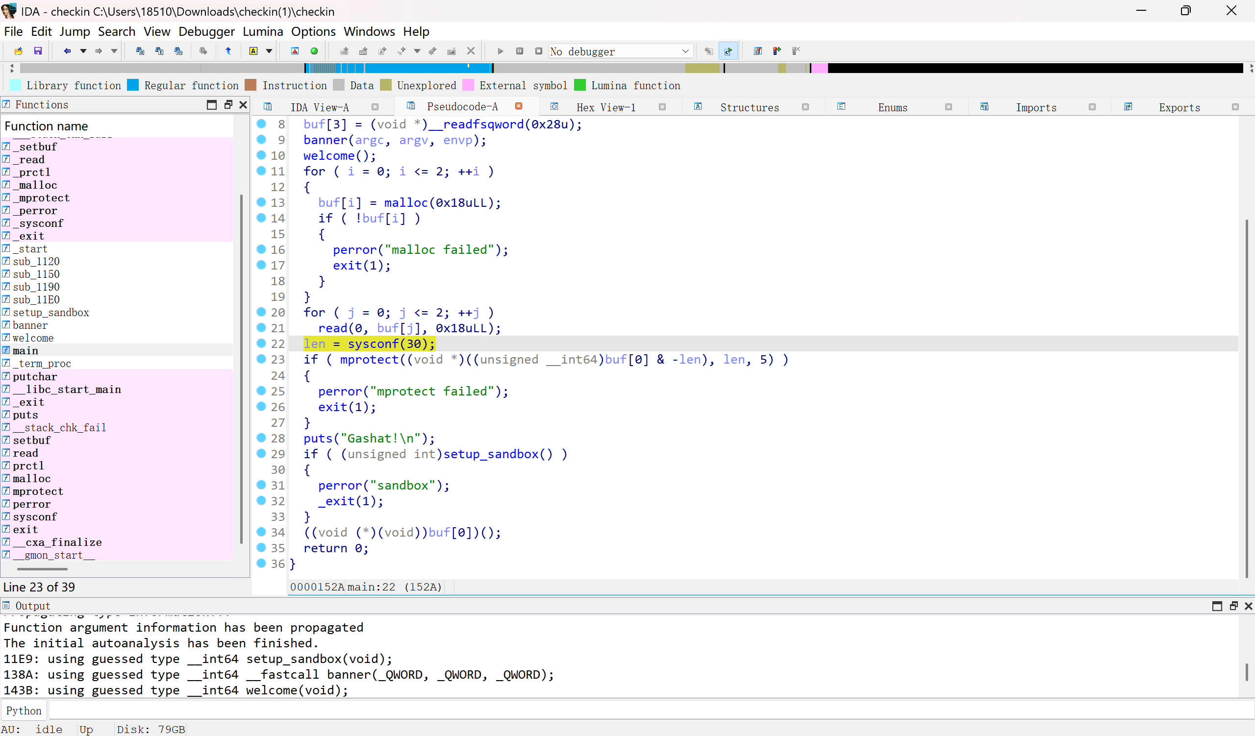Toggle breakpoint dot on pseudocode line 16
1255x736 pixels.
tap(261, 248)
